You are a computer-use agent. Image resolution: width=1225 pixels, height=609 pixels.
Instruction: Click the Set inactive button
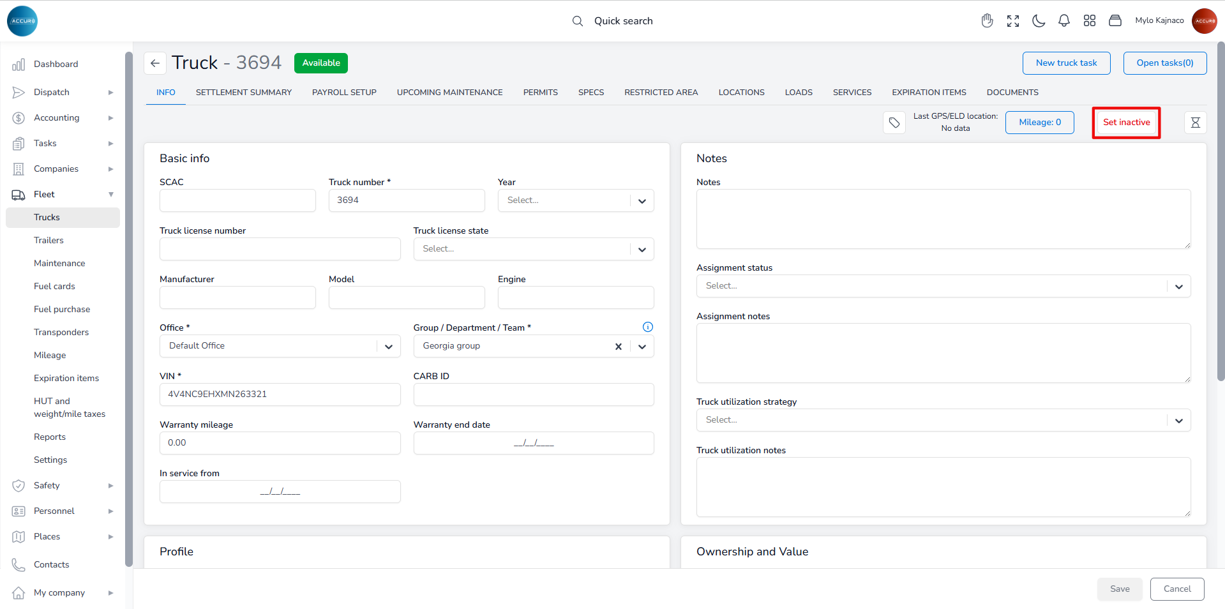point(1126,123)
